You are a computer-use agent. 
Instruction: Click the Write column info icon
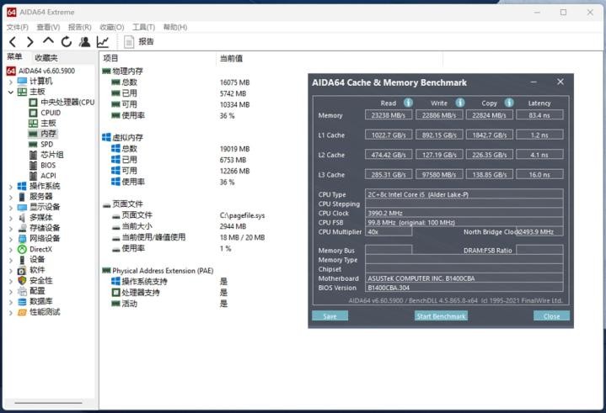point(460,103)
